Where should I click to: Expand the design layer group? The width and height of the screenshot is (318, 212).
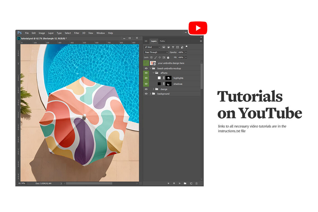pos(153,89)
